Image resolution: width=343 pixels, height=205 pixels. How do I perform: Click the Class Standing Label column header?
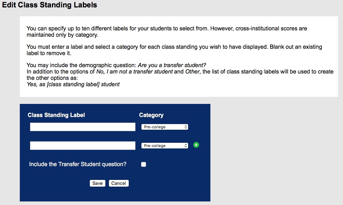pos(56,115)
